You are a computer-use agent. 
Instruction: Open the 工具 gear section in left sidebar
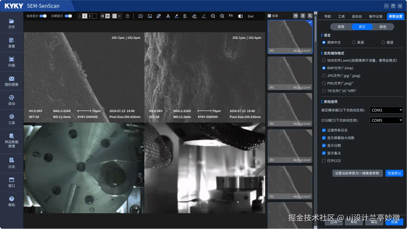point(12,119)
